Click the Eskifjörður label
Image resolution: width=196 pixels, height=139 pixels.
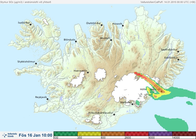[x=171, y=58]
